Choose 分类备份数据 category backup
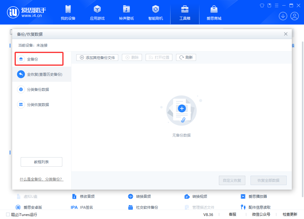 tap(38, 89)
